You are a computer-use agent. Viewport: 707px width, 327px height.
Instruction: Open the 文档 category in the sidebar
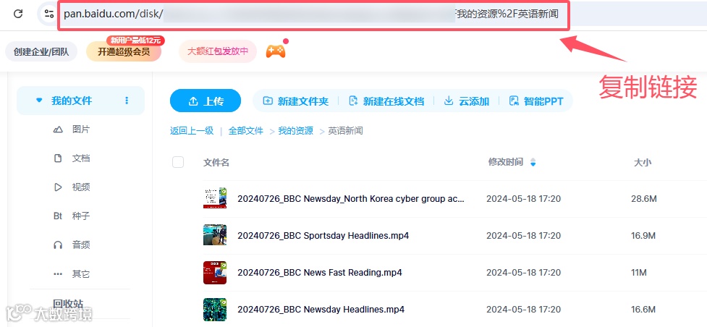(x=81, y=158)
